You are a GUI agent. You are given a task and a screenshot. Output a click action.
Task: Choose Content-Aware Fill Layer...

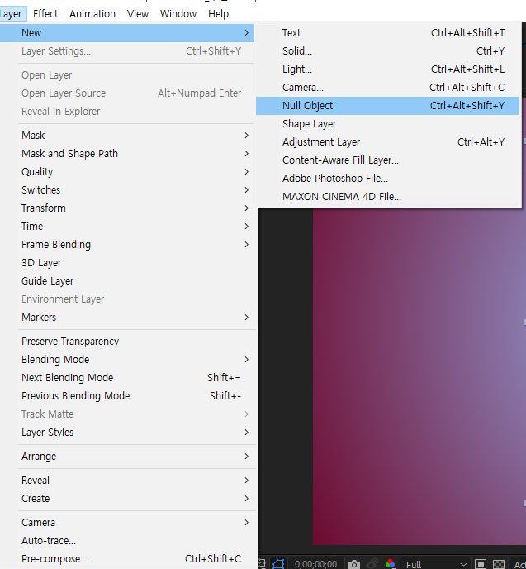pos(387,160)
